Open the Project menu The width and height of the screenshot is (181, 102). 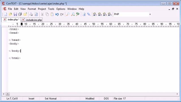pyautogui.click(x=42, y=9)
